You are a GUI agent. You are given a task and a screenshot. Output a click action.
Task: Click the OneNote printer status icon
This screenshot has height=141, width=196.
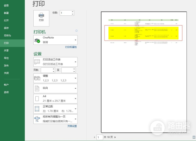point(37,41)
